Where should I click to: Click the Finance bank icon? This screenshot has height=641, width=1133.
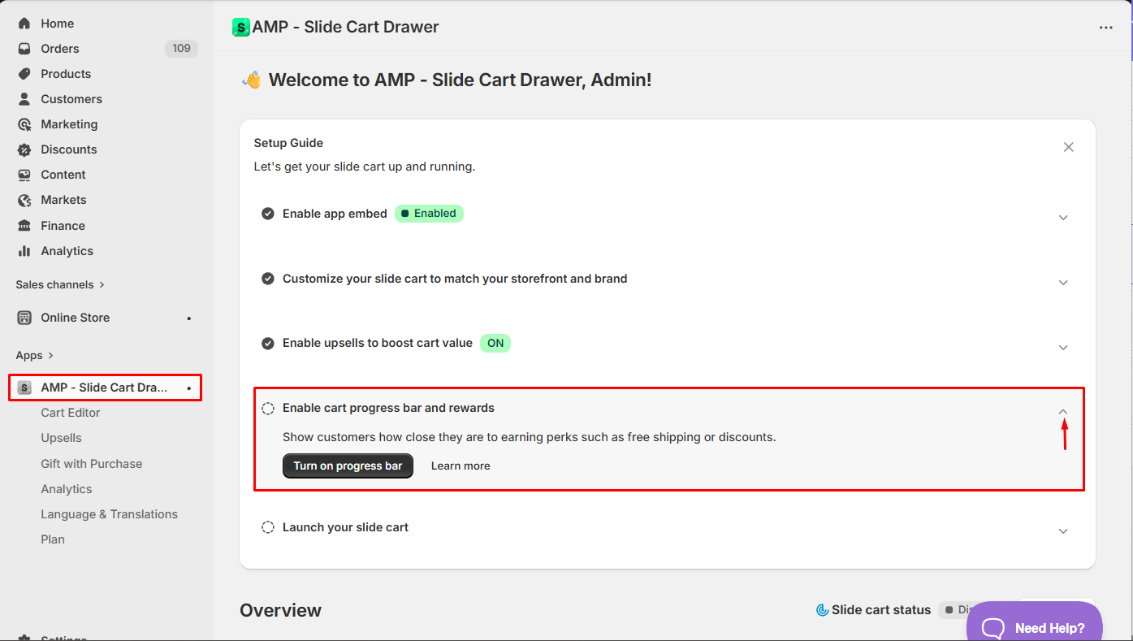(x=24, y=226)
